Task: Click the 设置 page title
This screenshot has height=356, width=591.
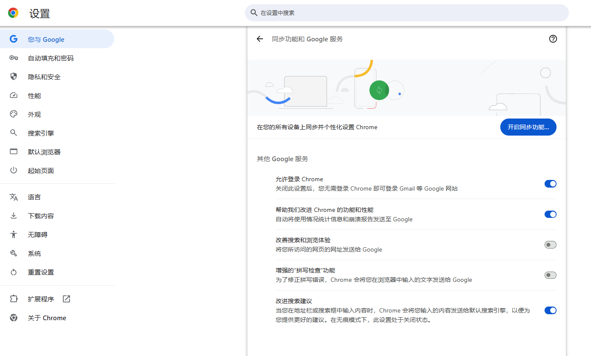Action: pyautogui.click(x=40, y=14)
